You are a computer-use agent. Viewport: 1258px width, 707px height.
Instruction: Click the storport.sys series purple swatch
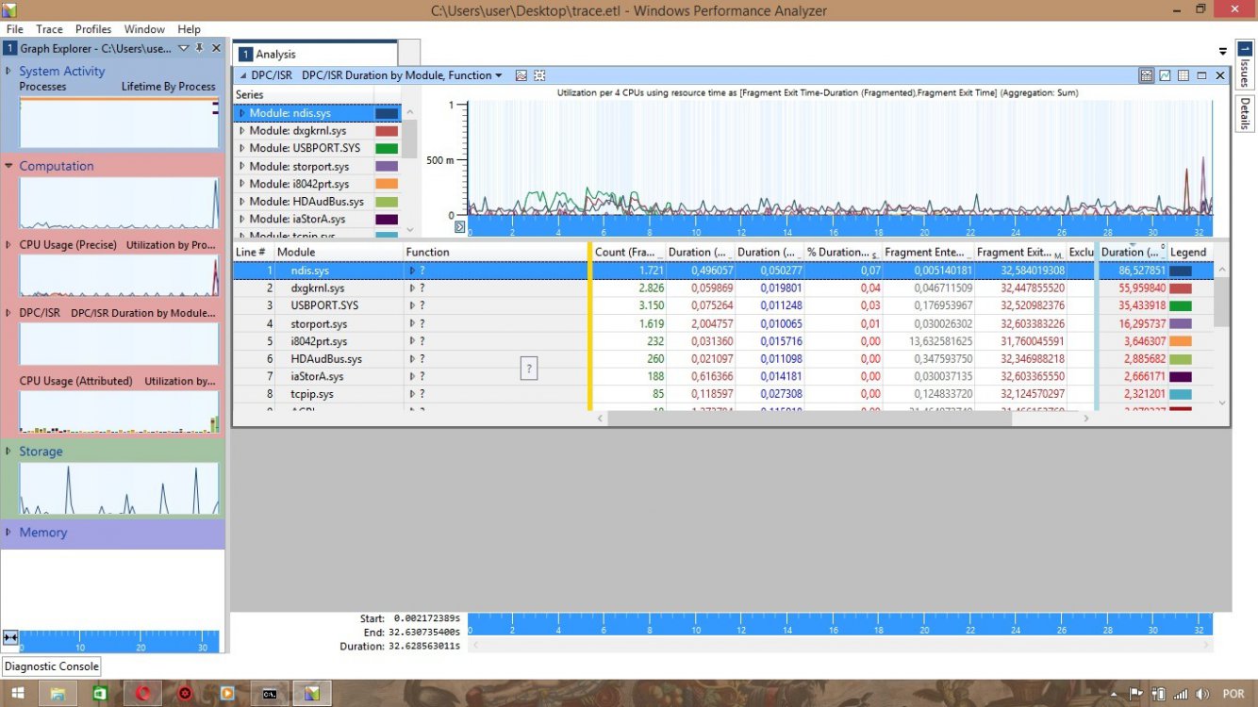pos(387,167)
